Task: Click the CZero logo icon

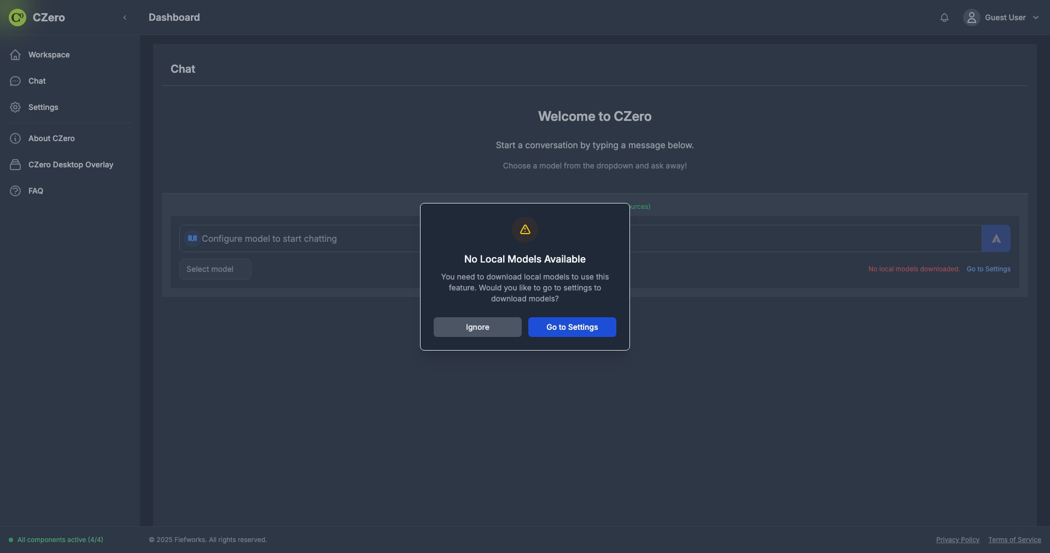Action: coord(17,18)
